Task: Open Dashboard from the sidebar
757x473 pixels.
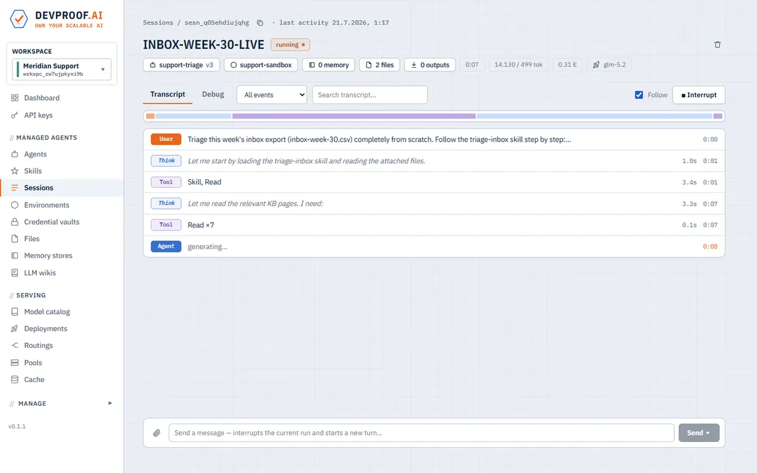Action: pos(41,97)
